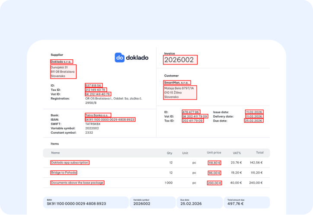Select supplier ID value '537 818 56'

click(93, 85)
